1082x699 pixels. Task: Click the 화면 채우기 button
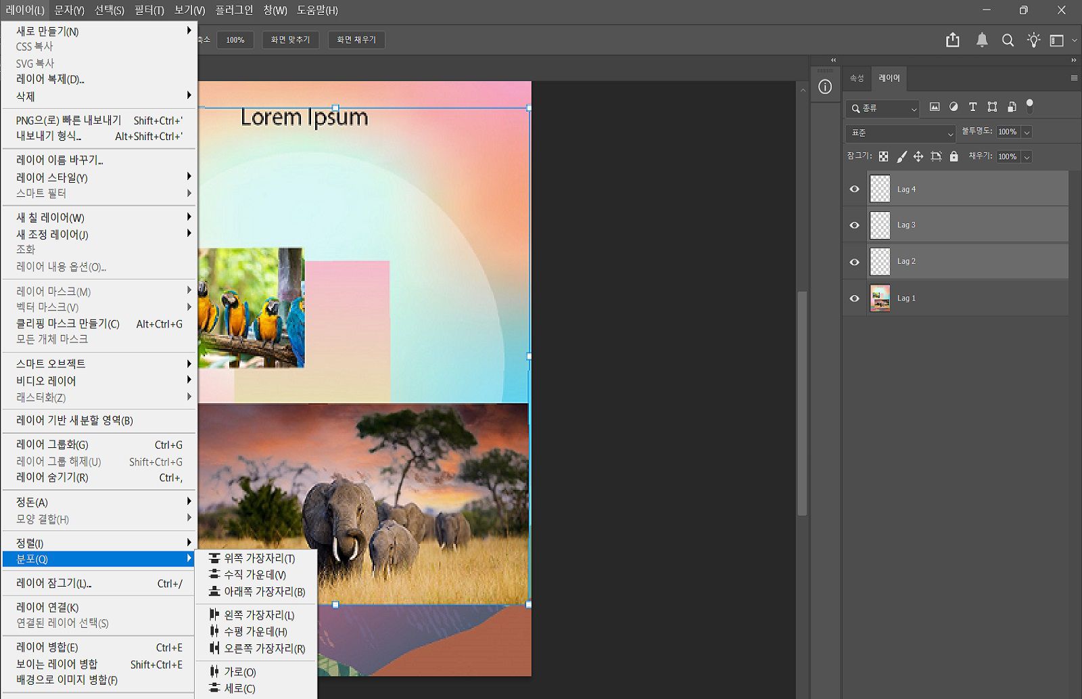pyautogui.click(x=356, y=40)
